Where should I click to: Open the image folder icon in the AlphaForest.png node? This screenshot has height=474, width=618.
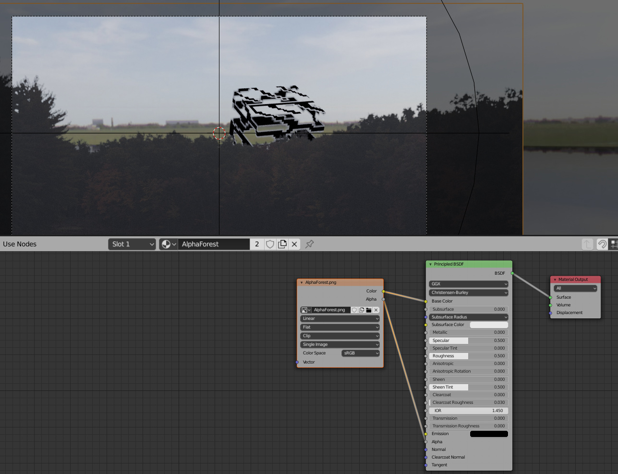[x=369, y=310]
